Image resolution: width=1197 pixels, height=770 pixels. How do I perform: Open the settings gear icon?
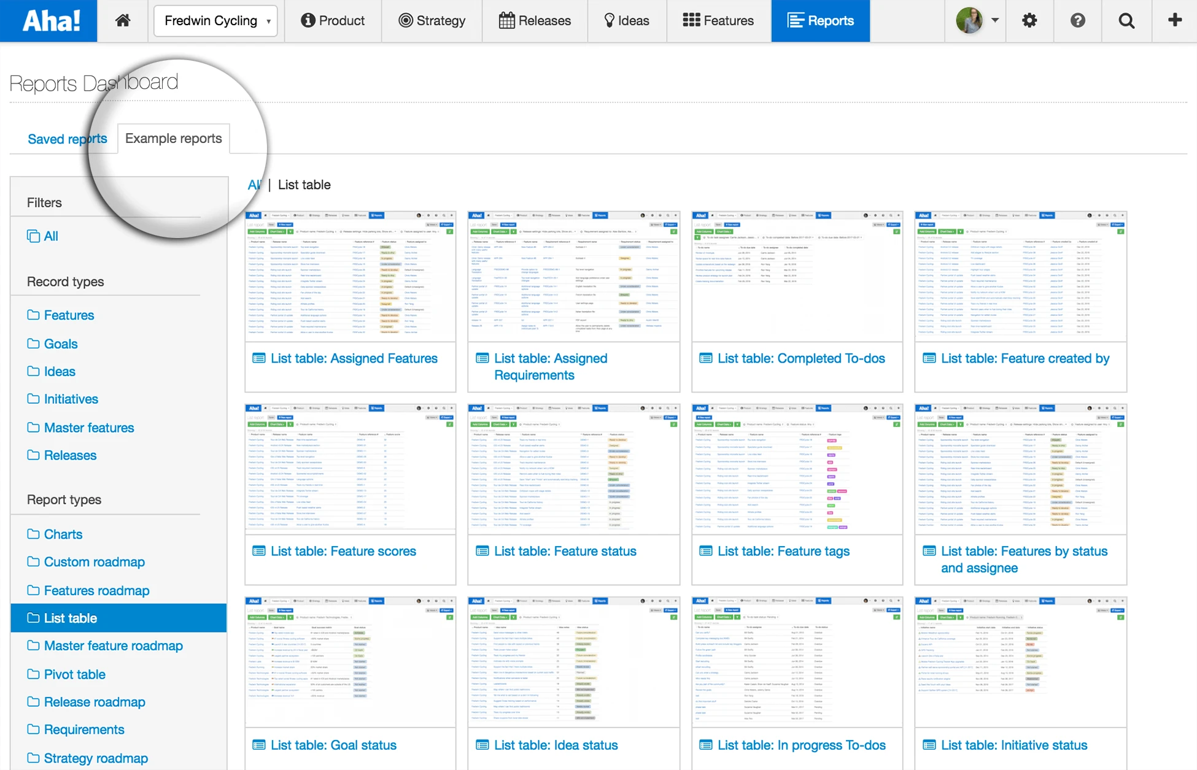pos(1029,21)
